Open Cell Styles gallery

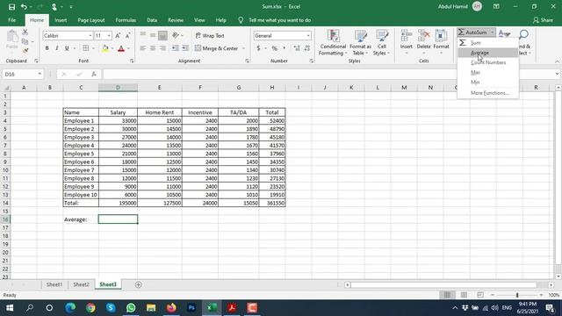click(x=381, y=43)
